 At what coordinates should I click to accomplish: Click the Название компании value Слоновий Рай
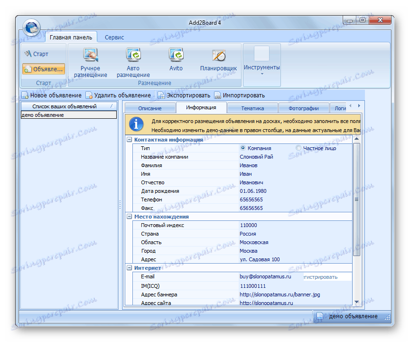(x=256, y=157)
